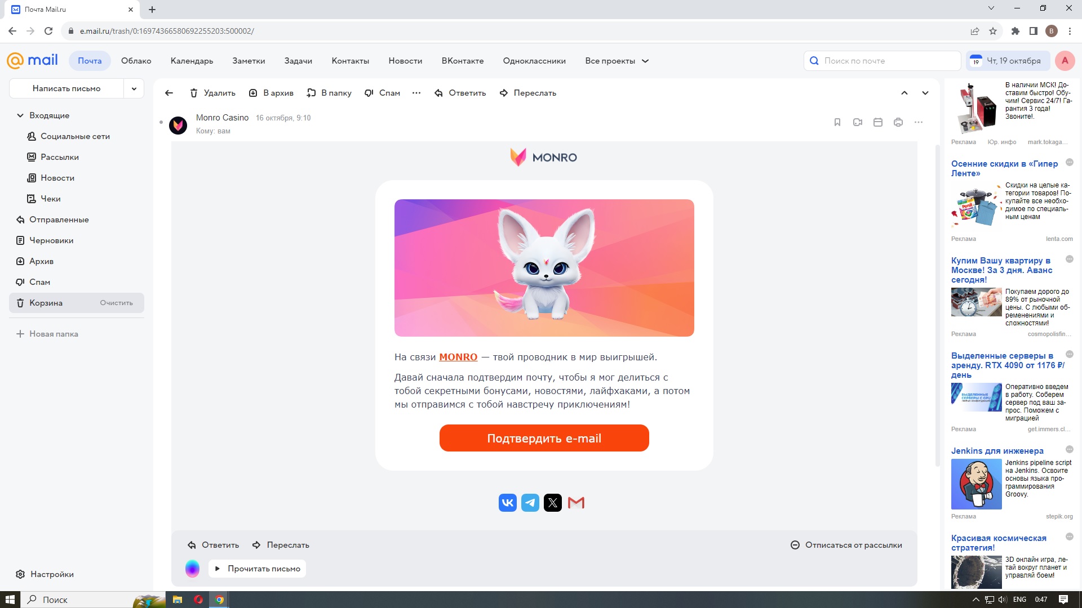Delete this email via Удалить

tap(212, 93)
